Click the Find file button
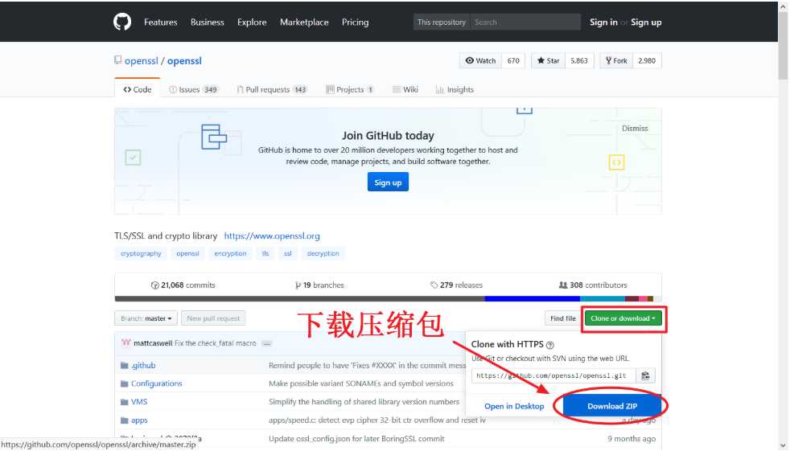 click(x=563, y=318)
